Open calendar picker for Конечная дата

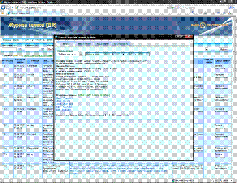coord(43,49)
